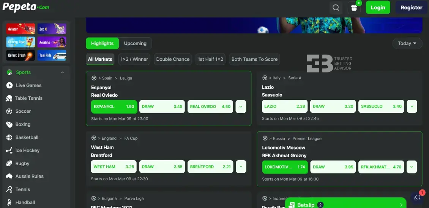Expand more markets for Espanyol vs Real Oviedo
This screenshot has height=208, width=429.
[x=241, y=106]
